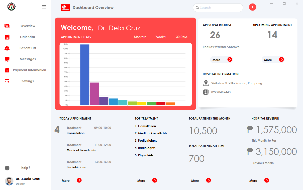Open More under Hospital Revenue
The image size is (303, 190).
tap(267, 180)
